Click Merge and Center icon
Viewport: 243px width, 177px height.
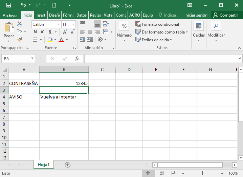click(106, 32)
